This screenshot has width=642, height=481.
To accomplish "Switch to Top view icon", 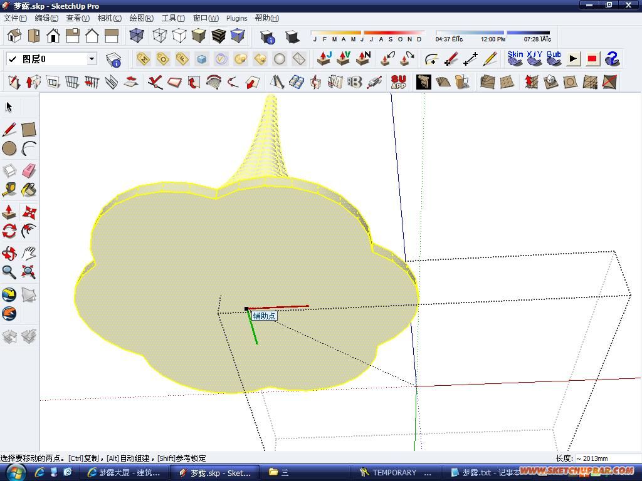I will click(x=34, y=36).
